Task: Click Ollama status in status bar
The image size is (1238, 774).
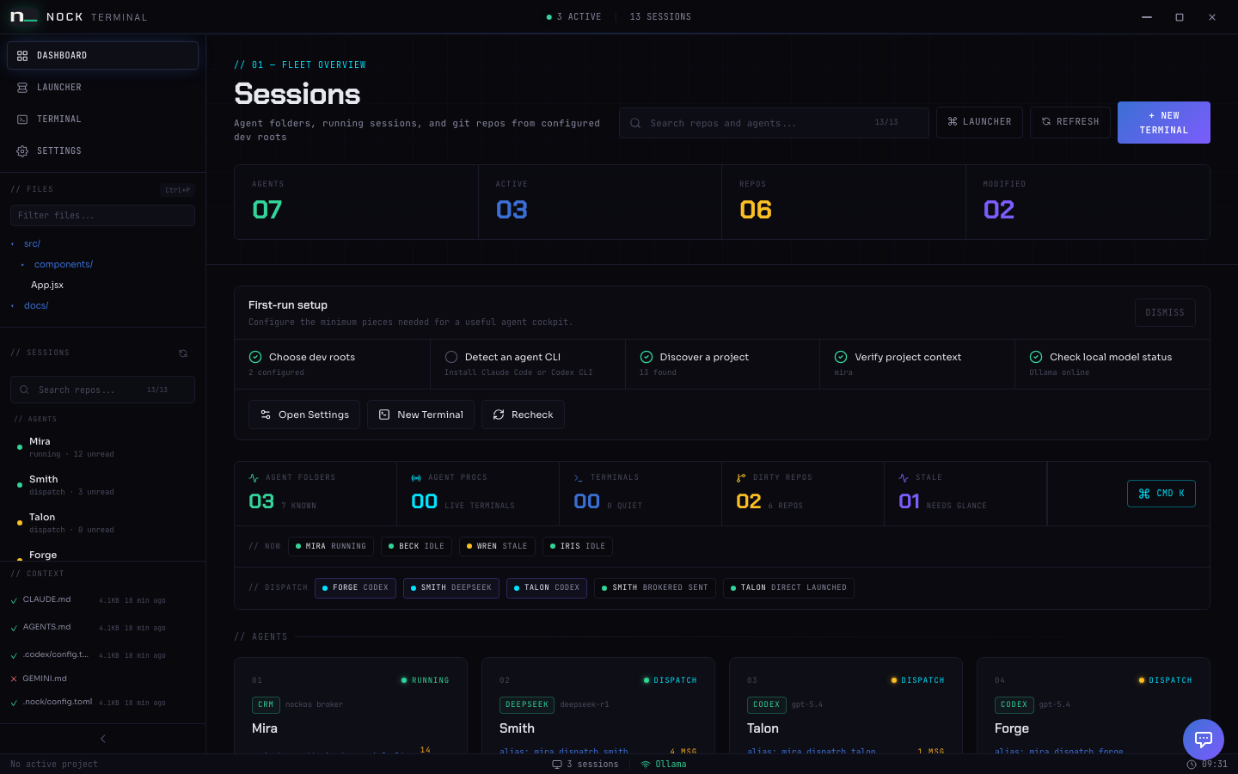Action: [x=664, y=765]
